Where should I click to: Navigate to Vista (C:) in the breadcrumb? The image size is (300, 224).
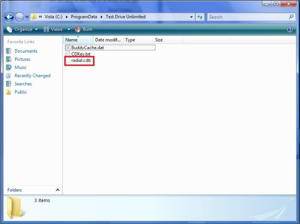point(54,17)
